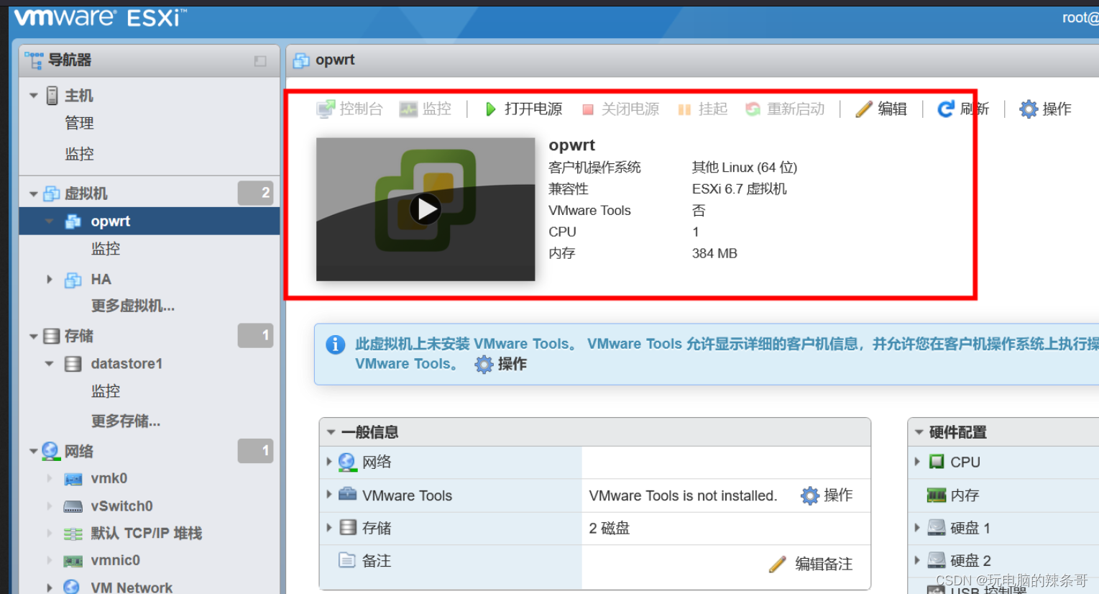The height and width of the screenshot is (594, 1099).
Task: Expand the 存储 row in 一般信息
Action: point(329,528)
